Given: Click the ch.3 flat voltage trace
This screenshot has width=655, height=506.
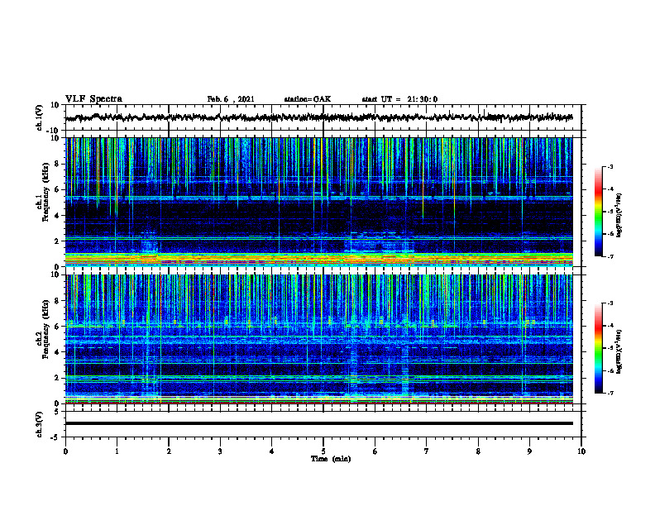Looking at the screenshot, I should pos(319,423).
